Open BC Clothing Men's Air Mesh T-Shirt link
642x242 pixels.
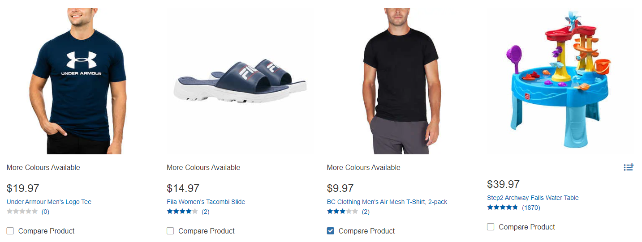(387, 202)
